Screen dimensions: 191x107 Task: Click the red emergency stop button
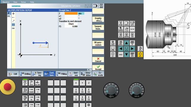coord(7,87)
